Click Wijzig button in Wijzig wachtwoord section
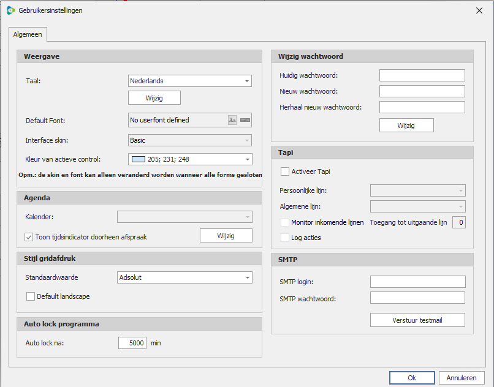 406,126
